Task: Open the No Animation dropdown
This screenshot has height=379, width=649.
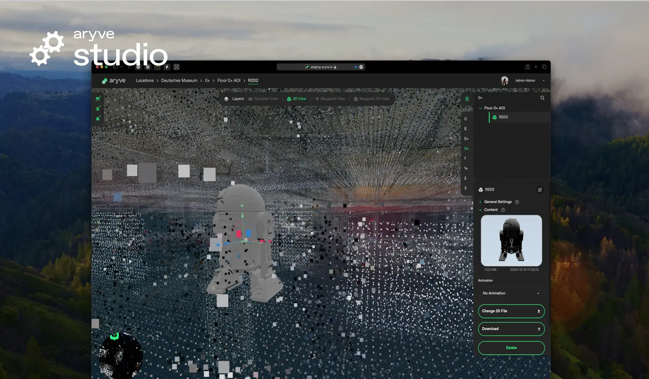Action: tap(511, 293)
